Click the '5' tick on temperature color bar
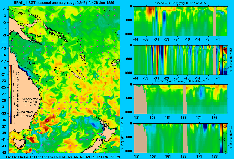Screen dimensions: 234x159 [x=13, y=66]
